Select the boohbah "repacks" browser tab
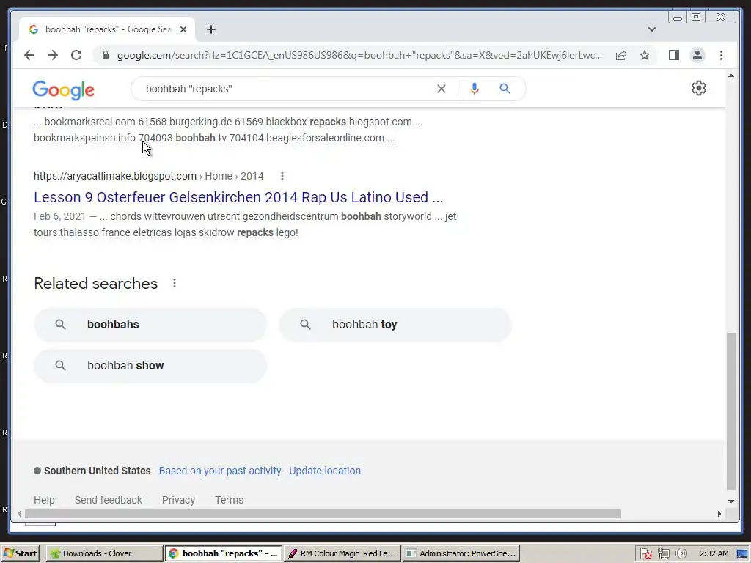The height and width of the screenshot is (563, 751). (106, 29)
